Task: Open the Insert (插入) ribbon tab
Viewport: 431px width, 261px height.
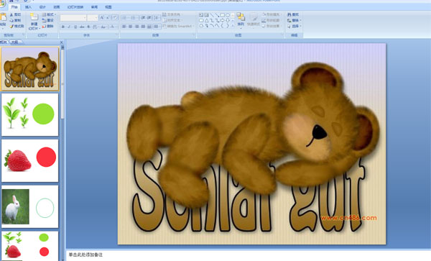Action: 28,7
